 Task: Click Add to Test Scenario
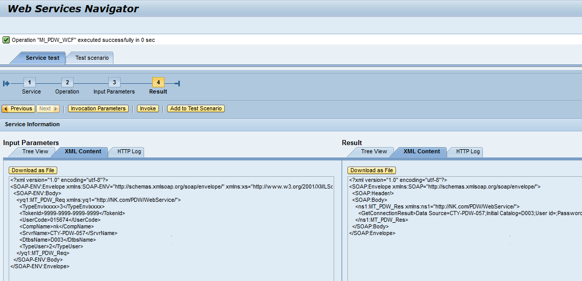click(196, 108)
